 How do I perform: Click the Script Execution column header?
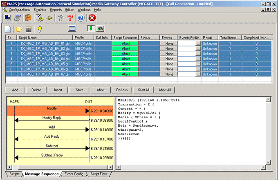[x=125, y=37]
